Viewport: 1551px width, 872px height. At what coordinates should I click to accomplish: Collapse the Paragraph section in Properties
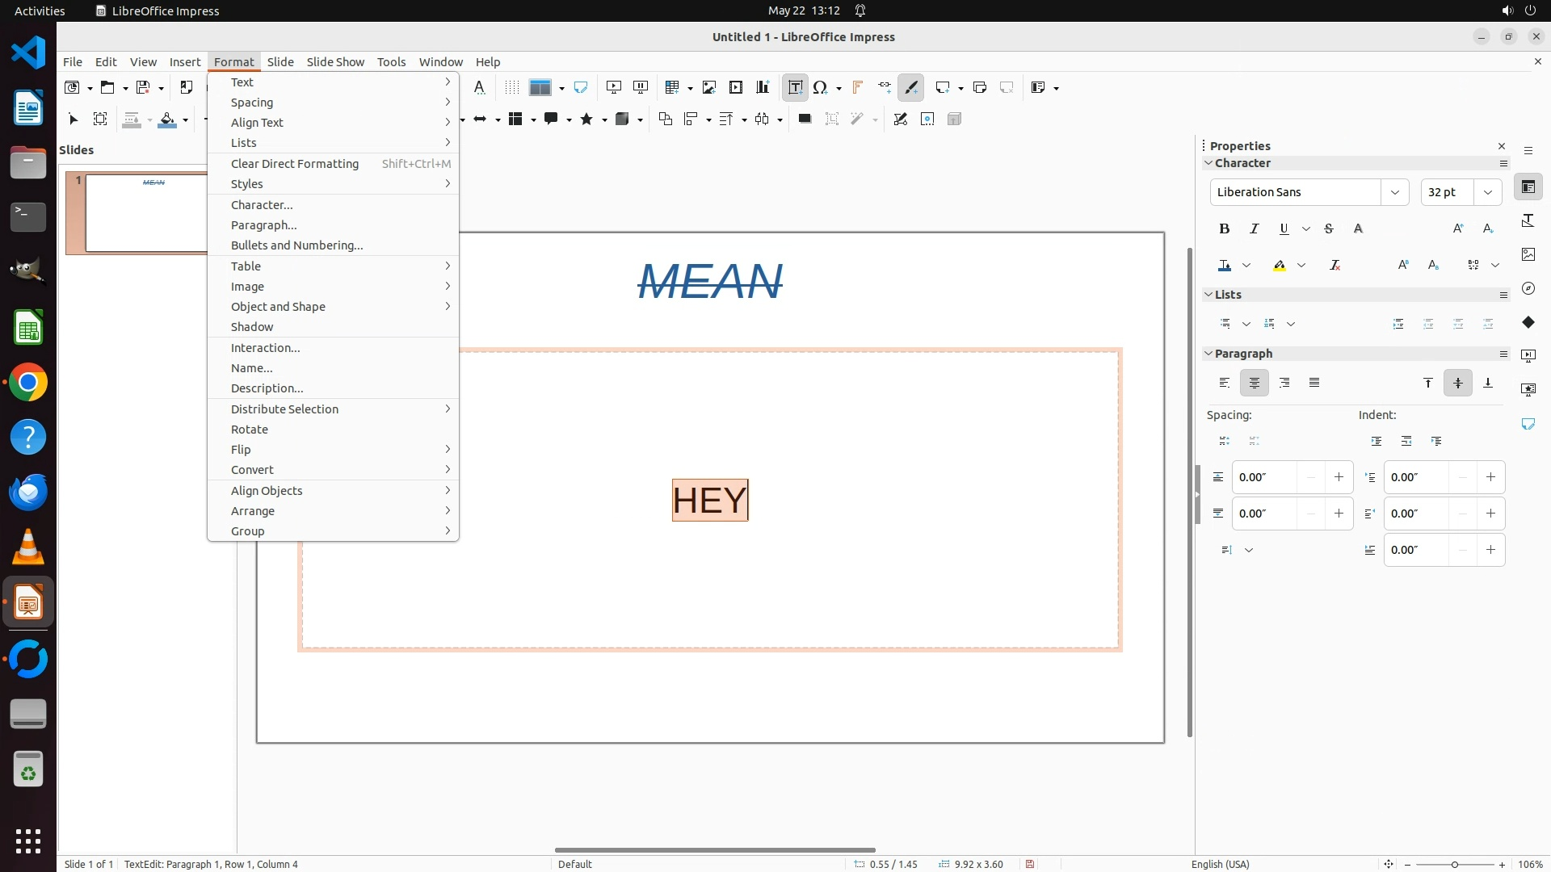(x=1209, y=354)
